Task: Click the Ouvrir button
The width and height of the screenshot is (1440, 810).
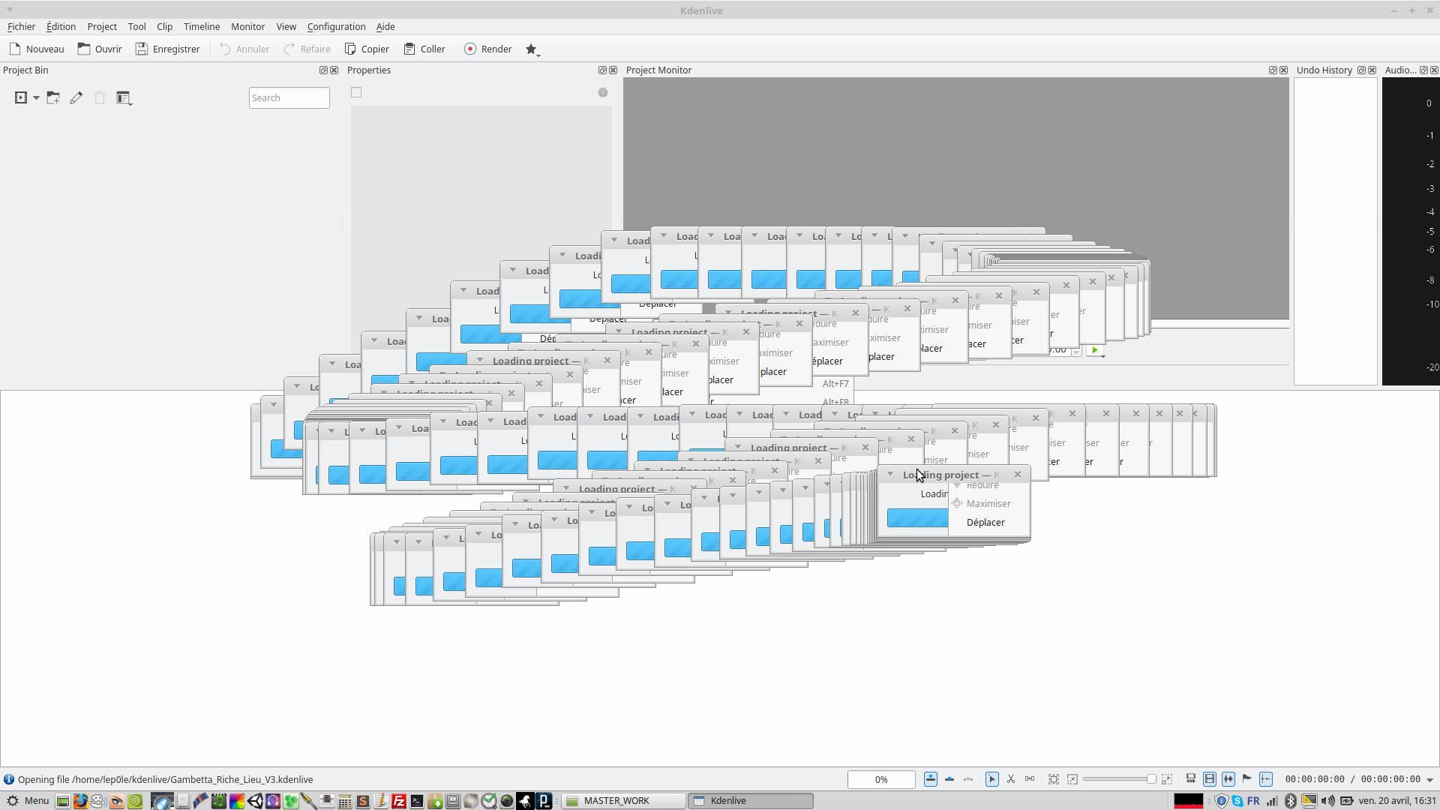Action: (100, 49)
